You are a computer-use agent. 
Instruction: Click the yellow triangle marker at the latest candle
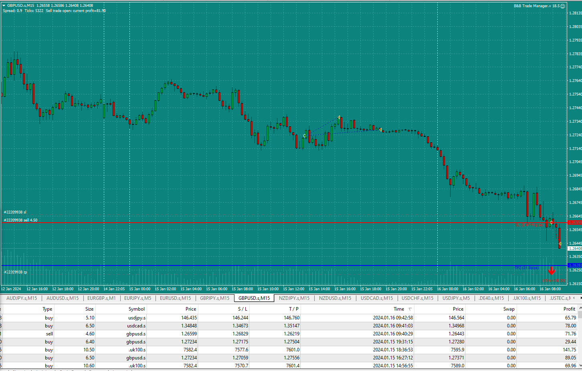[x=560, y=243]
